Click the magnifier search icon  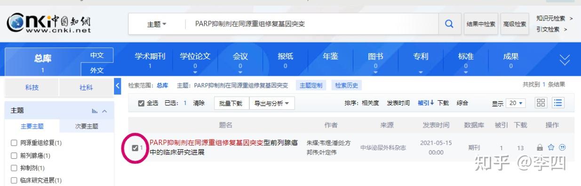click(449, 24)
